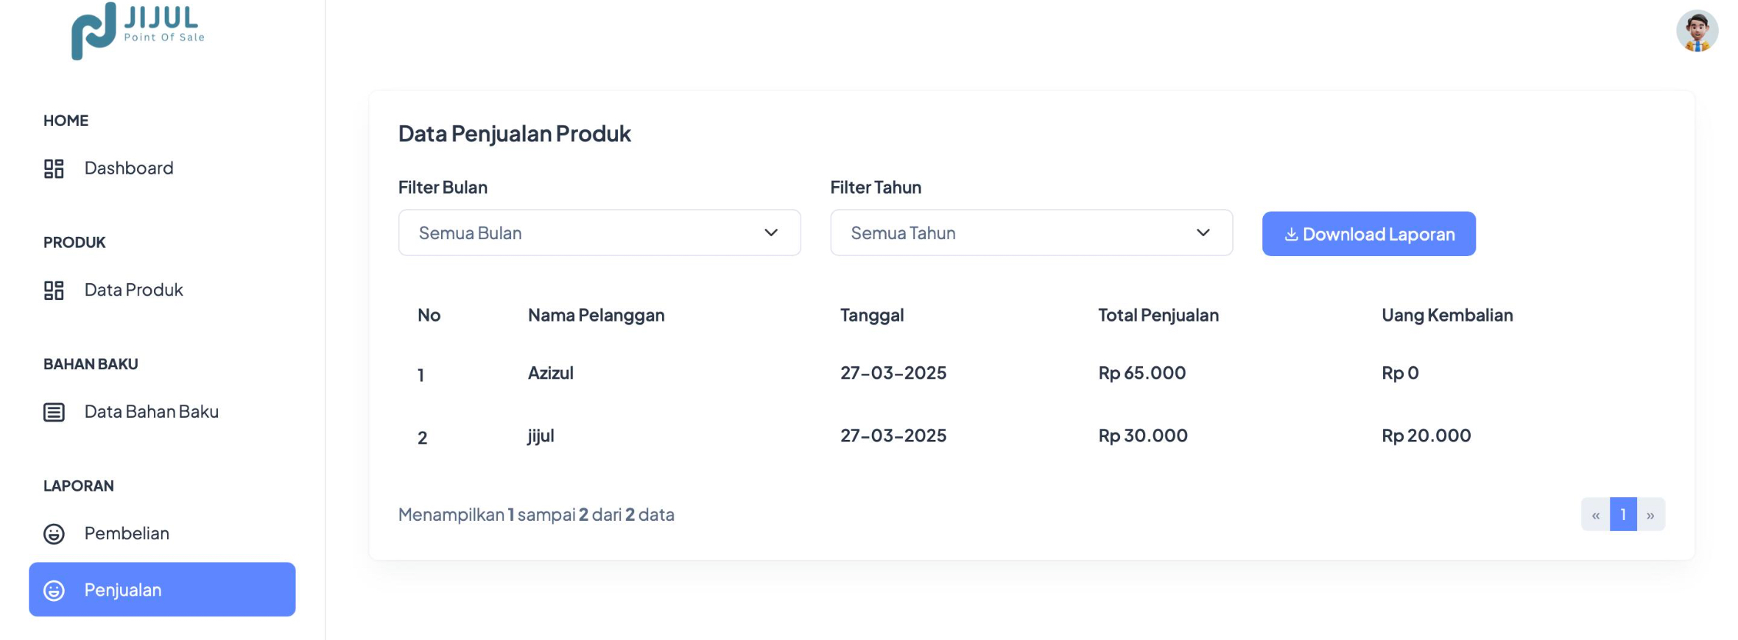Click the download arrow icon on Download Laporan

tap(1290, 233)
